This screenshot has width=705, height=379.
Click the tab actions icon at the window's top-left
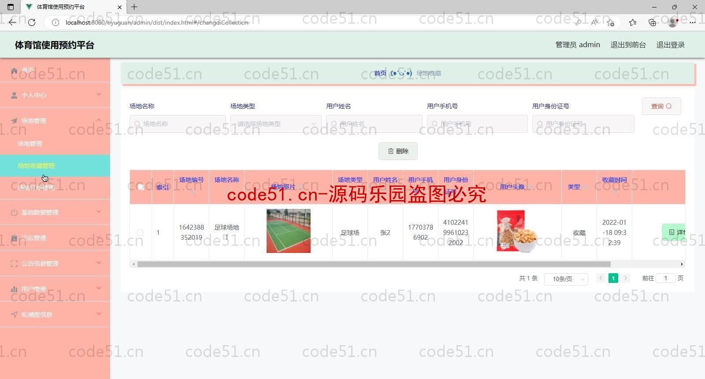tap(11, 7)
